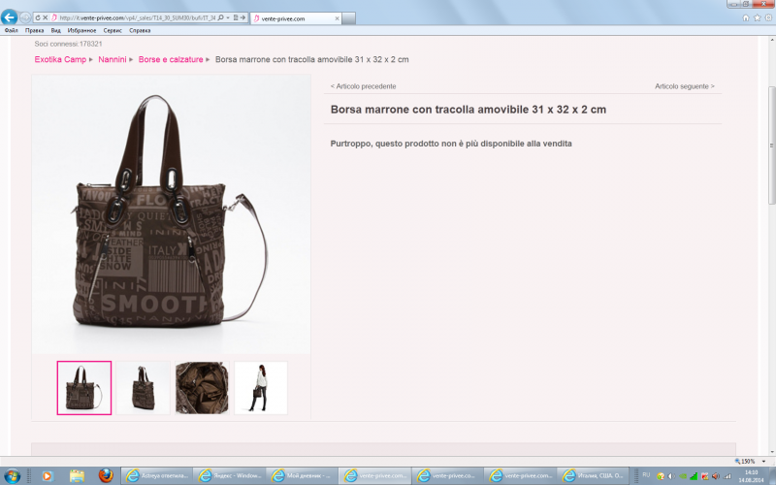Open the IE Tools gear icon
Image resolution: width=776 pixels, height=485 pixels.
pos(766,17)
